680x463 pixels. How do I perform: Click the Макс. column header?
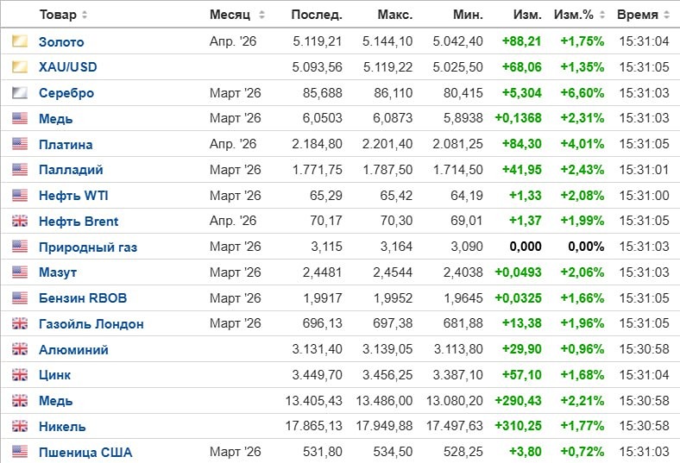(x=395, y=16)
